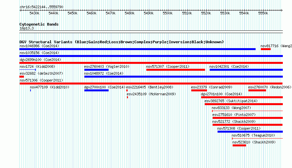Click the 5490k ruler tick label

[149, 13]
